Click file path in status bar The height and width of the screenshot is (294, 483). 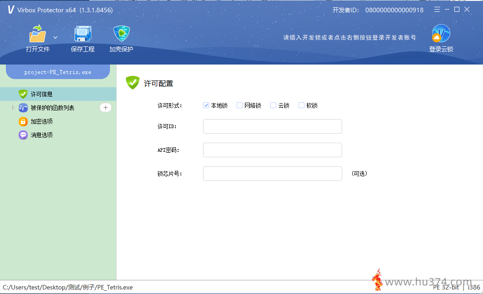[x=68, y=287]
